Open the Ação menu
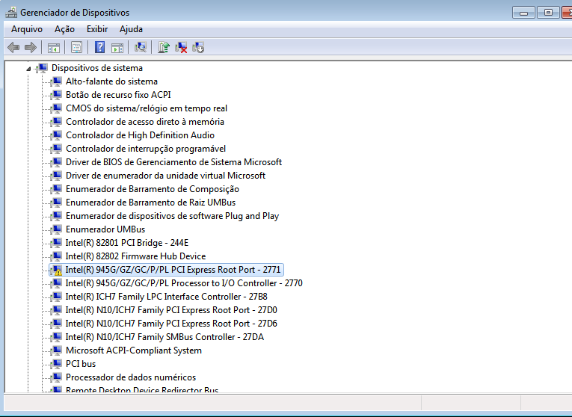The image size is (572, 417). [x=64, y=29]
